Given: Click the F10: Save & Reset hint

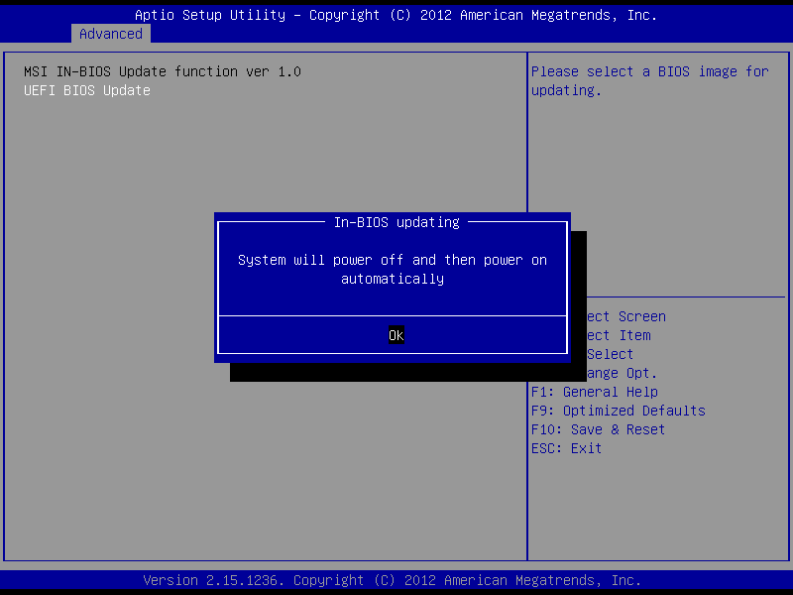Looking at the screenshot, I should (598, 429).
